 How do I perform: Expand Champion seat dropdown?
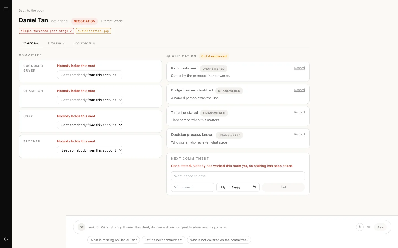click(x=90, y=100)
